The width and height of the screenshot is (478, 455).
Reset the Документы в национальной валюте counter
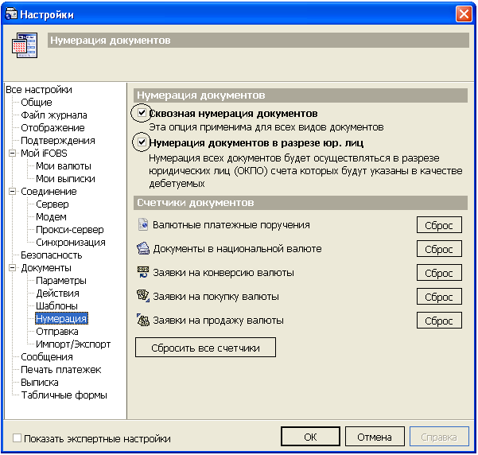pos(439,249)
